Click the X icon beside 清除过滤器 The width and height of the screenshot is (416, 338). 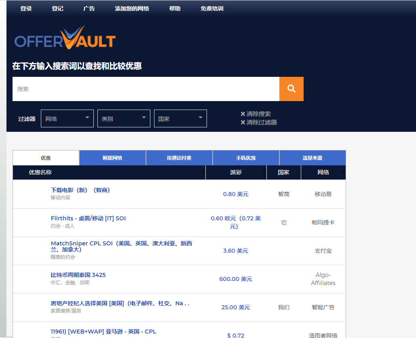[243, 123]
